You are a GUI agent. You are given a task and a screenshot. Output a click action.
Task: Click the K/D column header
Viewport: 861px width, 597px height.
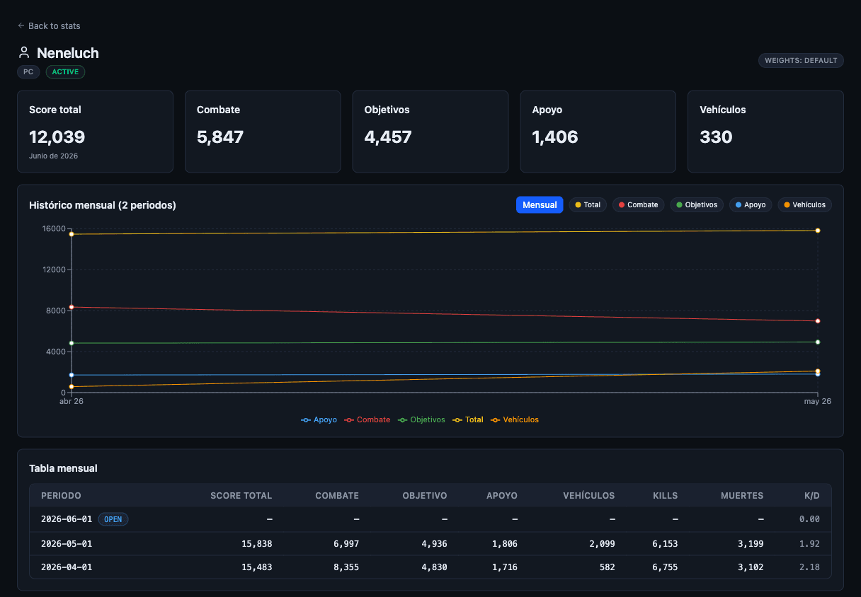812,496
